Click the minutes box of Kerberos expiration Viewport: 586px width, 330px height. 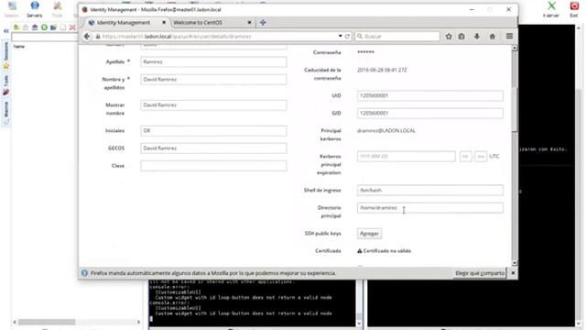[x=481, y=157]
